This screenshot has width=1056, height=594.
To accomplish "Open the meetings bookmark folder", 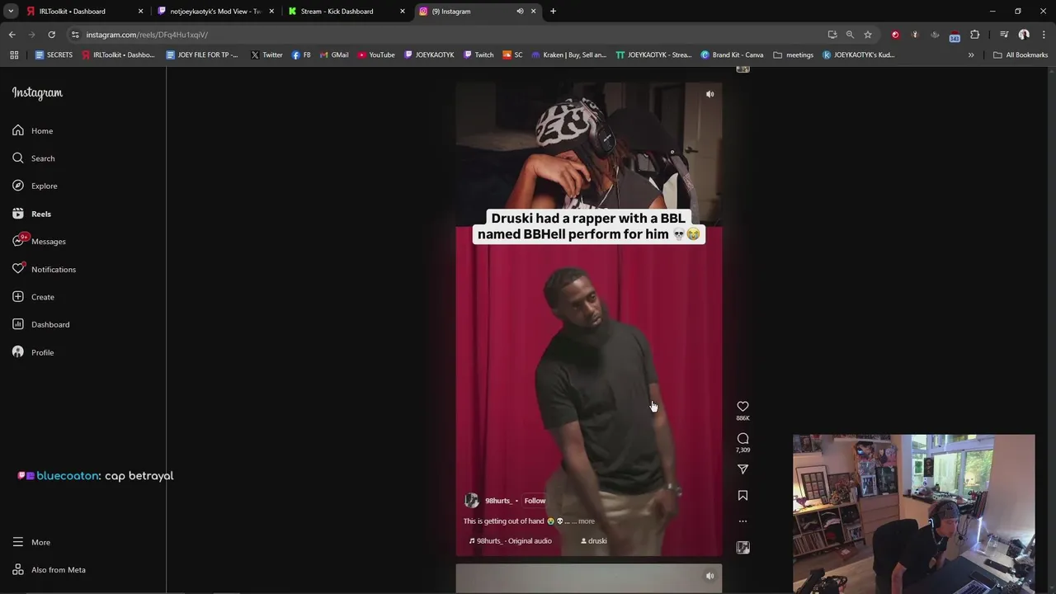I will (793, 55).
